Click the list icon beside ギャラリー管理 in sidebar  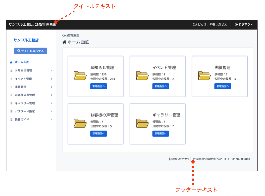coord(11,103)
